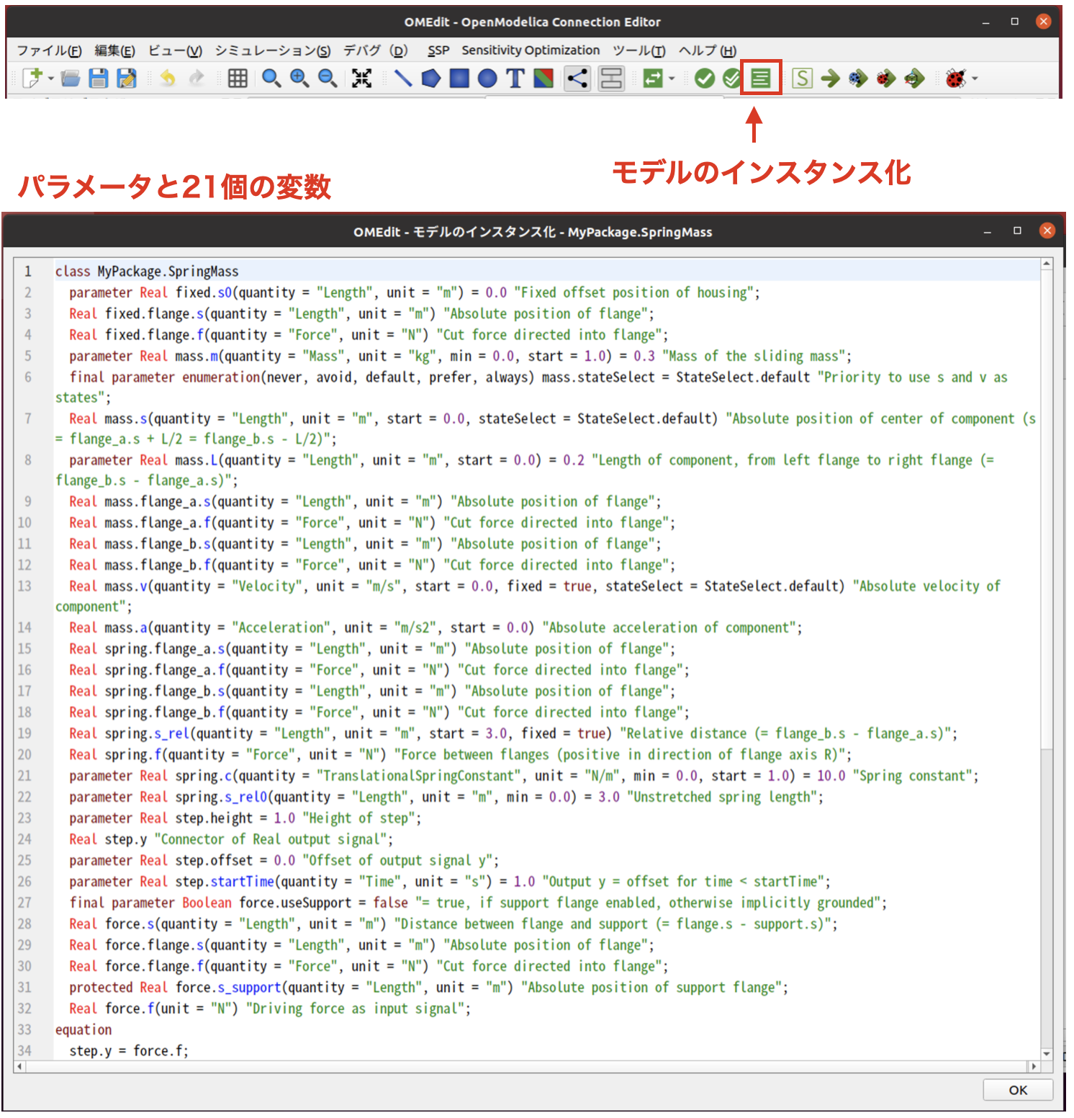This screenshot has width=1074, height=1118.
Task: Click the Simulation Setup S icon
Action: tap(802, 78)
